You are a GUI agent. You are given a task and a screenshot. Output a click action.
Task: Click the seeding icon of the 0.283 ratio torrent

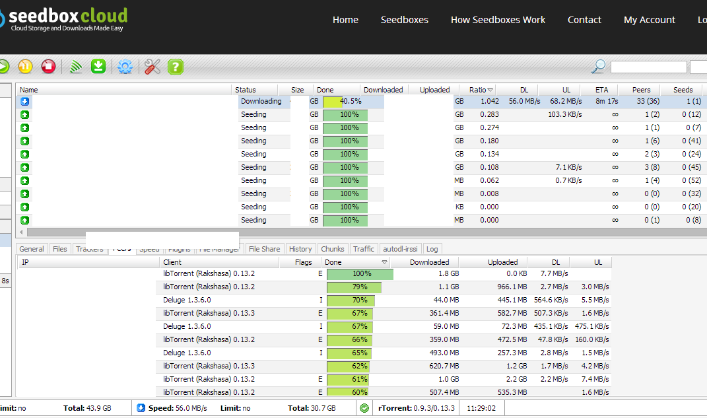pyautogui.click(x=25, y=114)
